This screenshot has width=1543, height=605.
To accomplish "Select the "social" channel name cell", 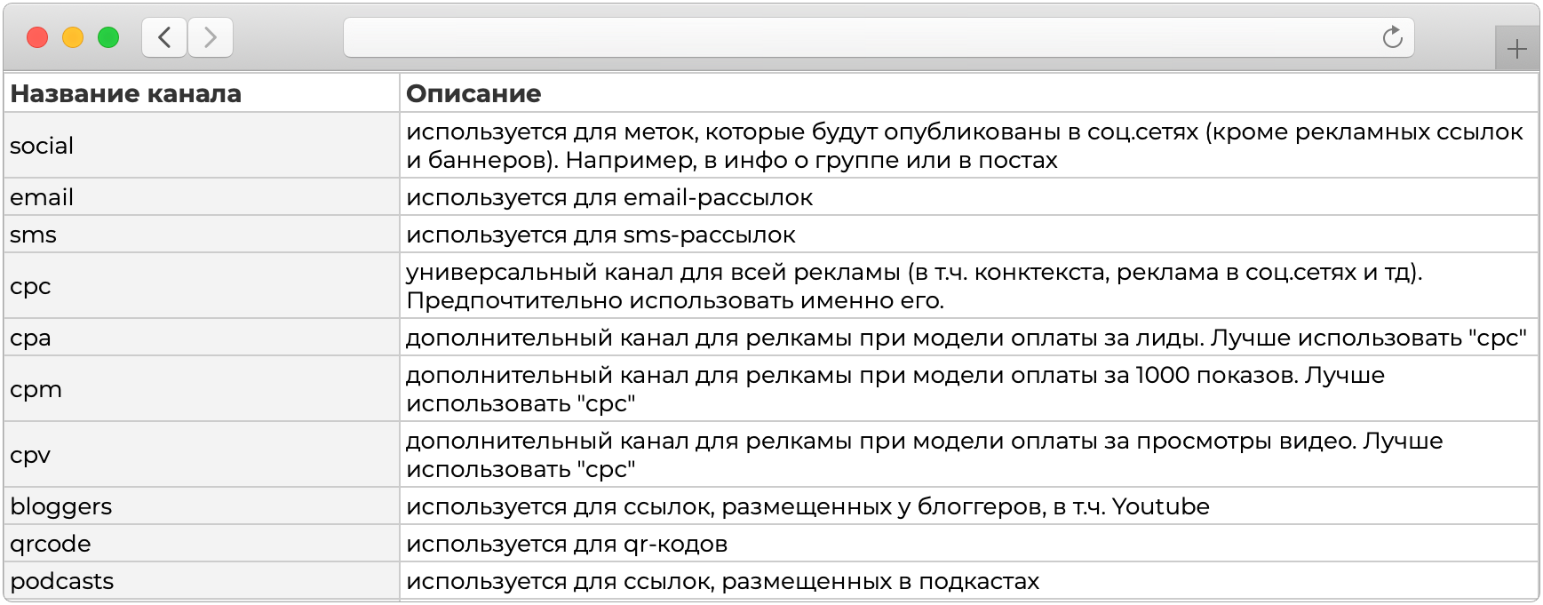I will tap(42, 146).
